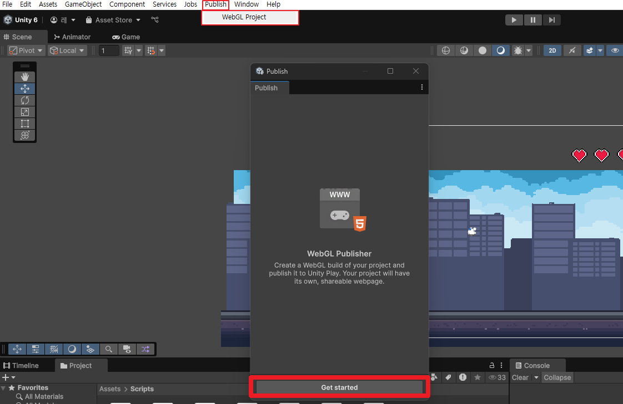
Task: Clear the Console messages
Action: [520, 377]
